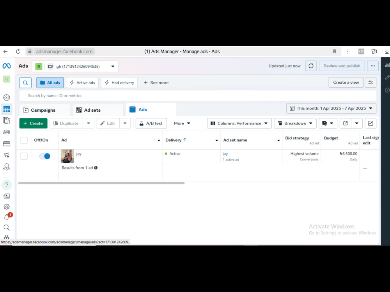The image size is (390, 292).
Task: Open the jay ad set link
Action: [x=225, y=154]
